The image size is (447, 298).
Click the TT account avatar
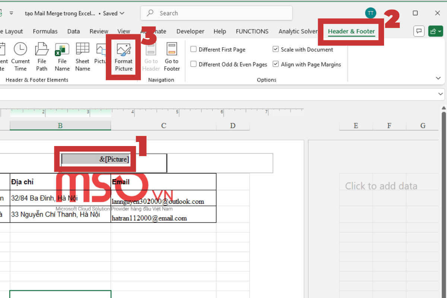[x=370, y=13]
